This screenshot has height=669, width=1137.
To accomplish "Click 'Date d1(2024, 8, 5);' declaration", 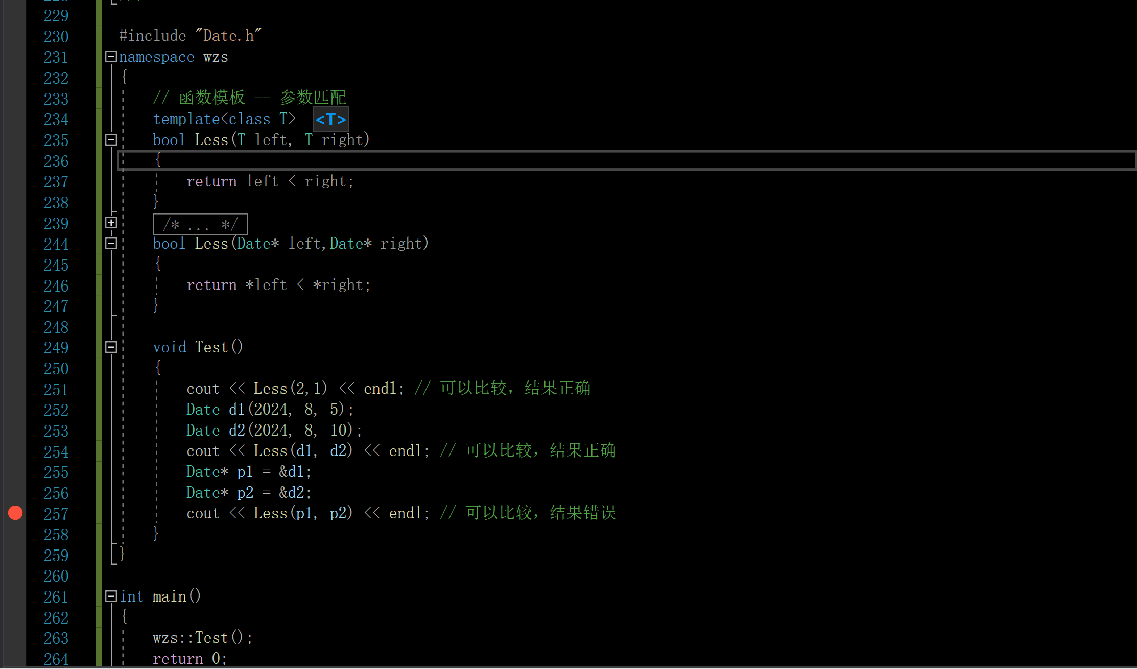I will point(270,410).
